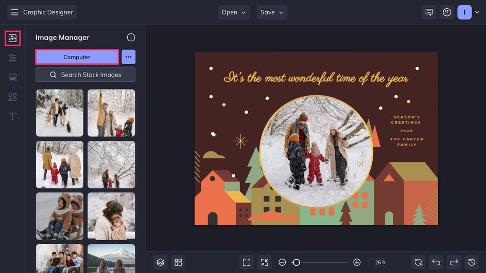Click the reset/refresh canvas icon
486x273 pixels.
pos(418,263)
